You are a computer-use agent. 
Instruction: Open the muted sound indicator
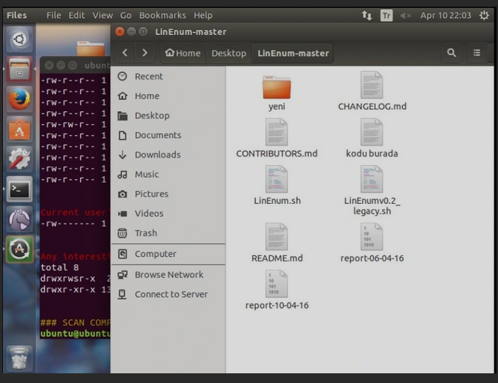coord(405,15)
